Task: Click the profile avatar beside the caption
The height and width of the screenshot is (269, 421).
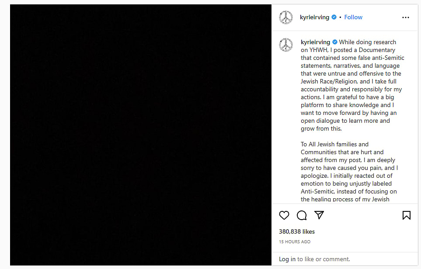Action: [286, 45]
